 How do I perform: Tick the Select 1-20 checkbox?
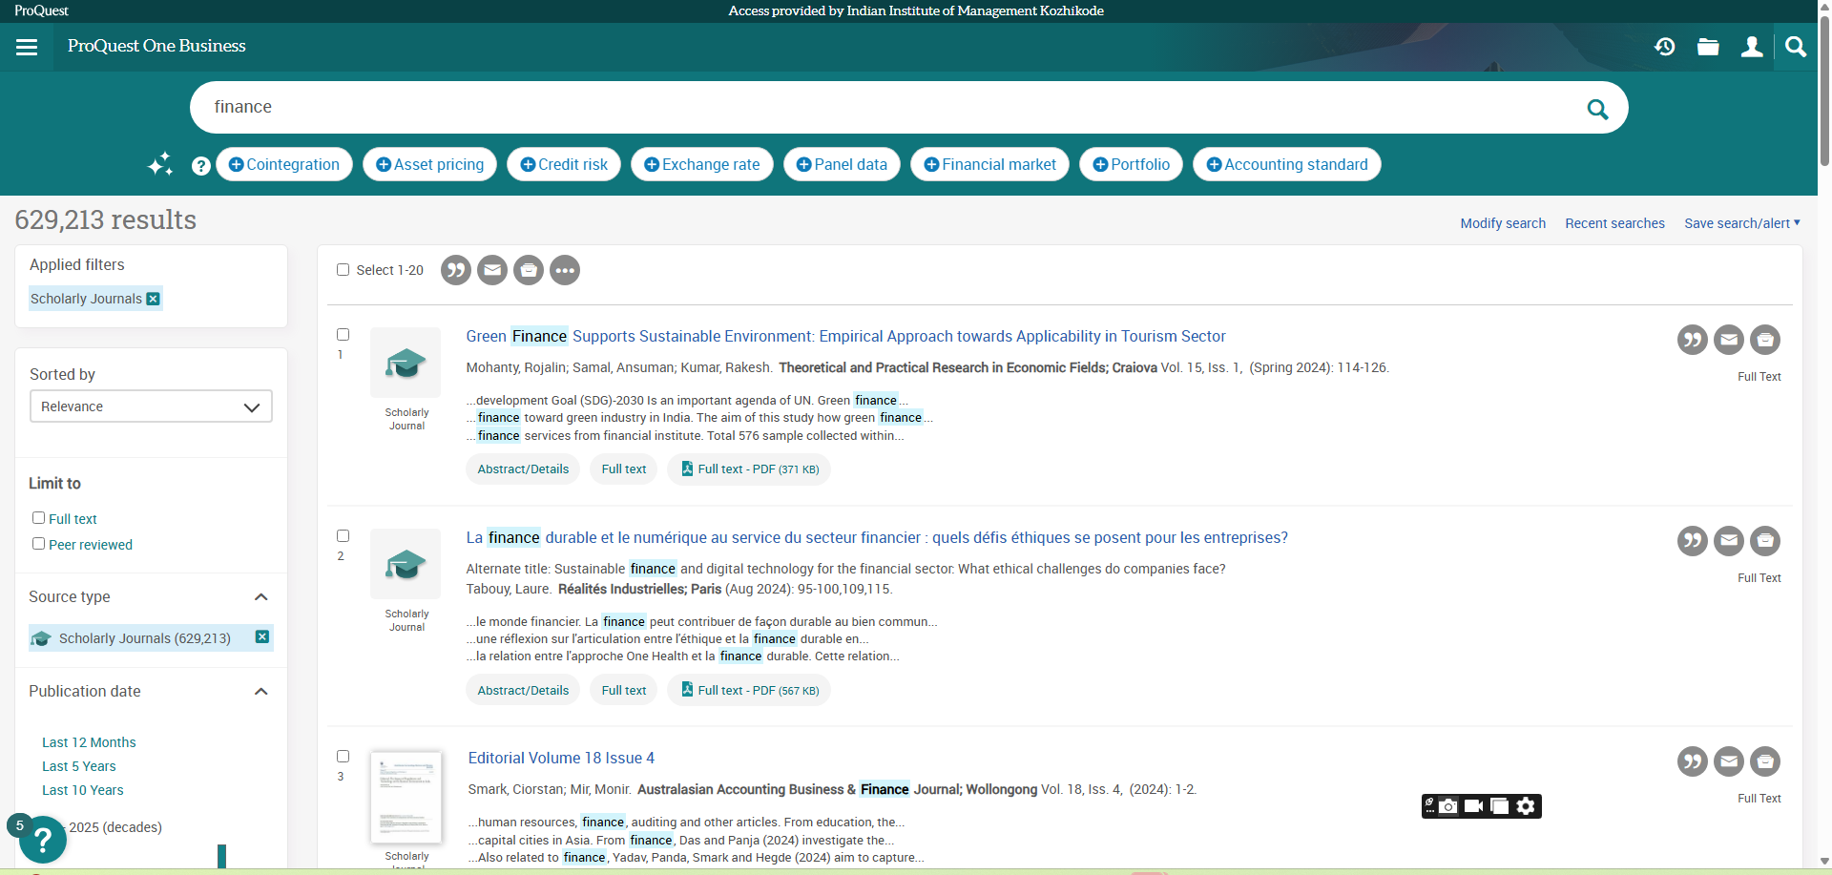343,270
